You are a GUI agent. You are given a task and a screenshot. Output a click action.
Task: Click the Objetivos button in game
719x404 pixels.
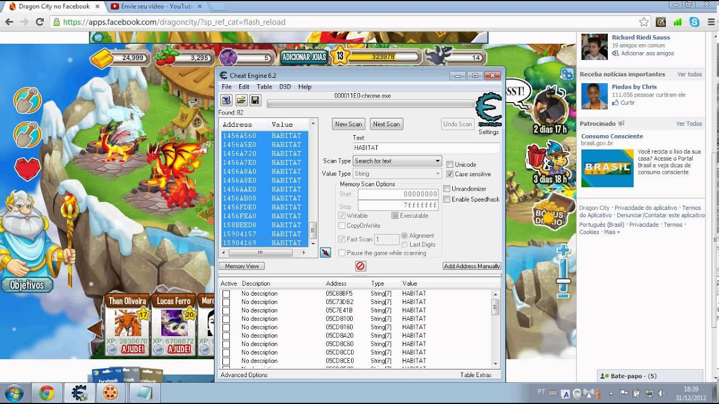pyautogui.click(x=27, y=285)
